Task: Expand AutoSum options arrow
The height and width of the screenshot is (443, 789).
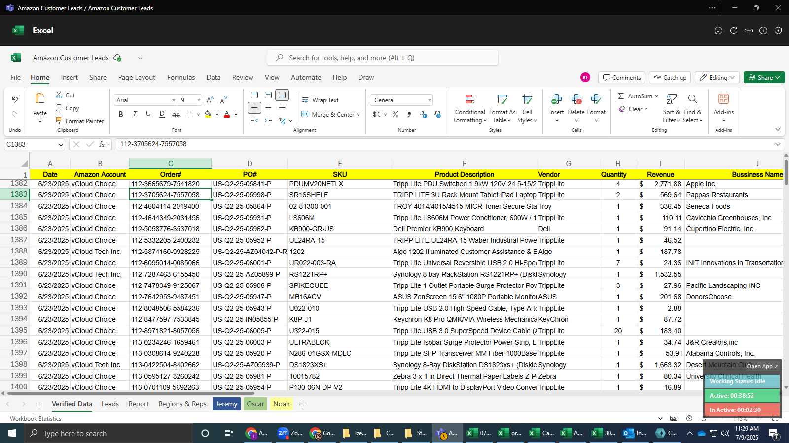Action: [x=656, y=96]
